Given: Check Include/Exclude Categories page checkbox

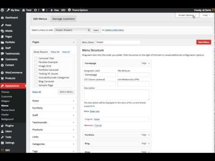Looking at the screenshot, I should point(36,77).
